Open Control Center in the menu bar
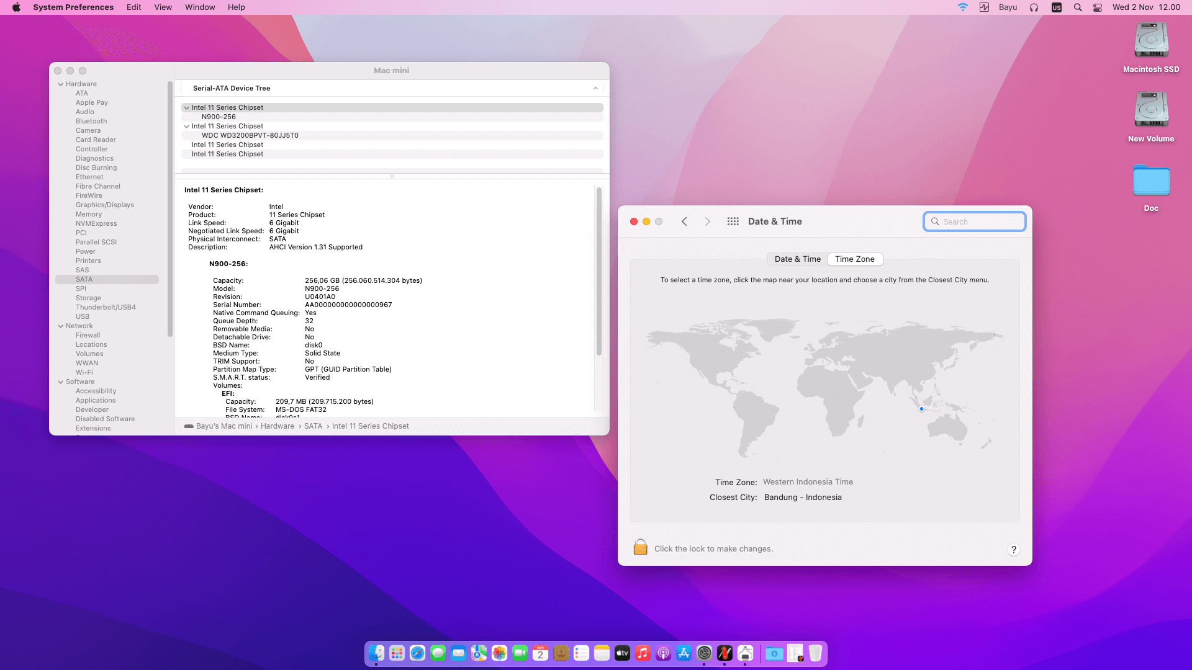Viewport: 1192px width, 670px height. click(x=1098, y=7)
